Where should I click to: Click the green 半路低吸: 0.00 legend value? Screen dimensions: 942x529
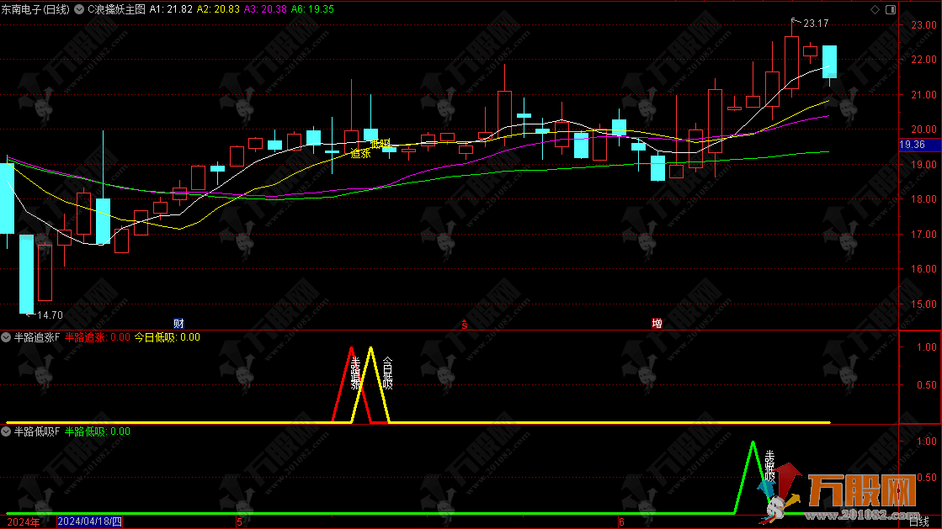coord(98,431)
